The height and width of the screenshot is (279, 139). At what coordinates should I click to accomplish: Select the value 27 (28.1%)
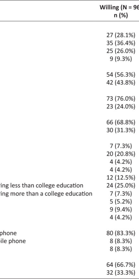(x=121, y=35)
